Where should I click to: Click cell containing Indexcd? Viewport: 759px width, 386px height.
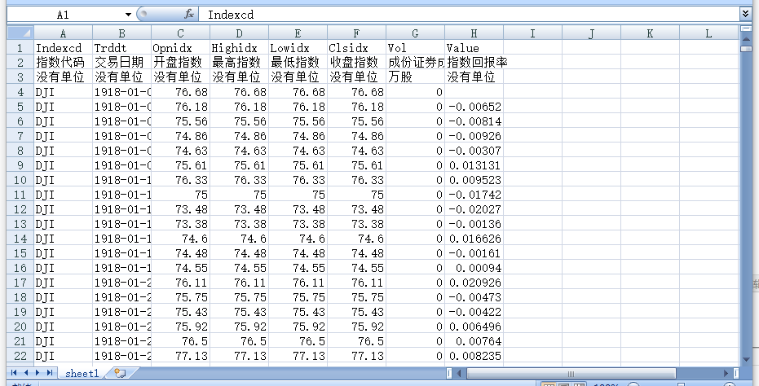[63, 48]
